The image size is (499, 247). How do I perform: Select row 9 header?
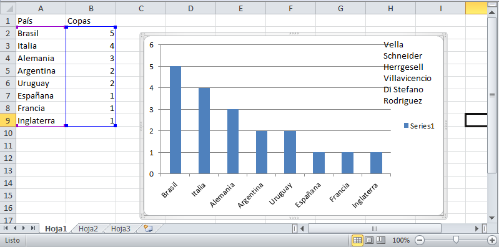8,121
